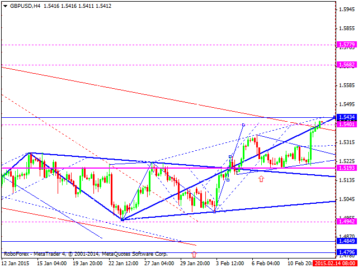Click the 1.5945 price scale value
Viewport: 358px width, 268px height.
click(x=346, y=9)
